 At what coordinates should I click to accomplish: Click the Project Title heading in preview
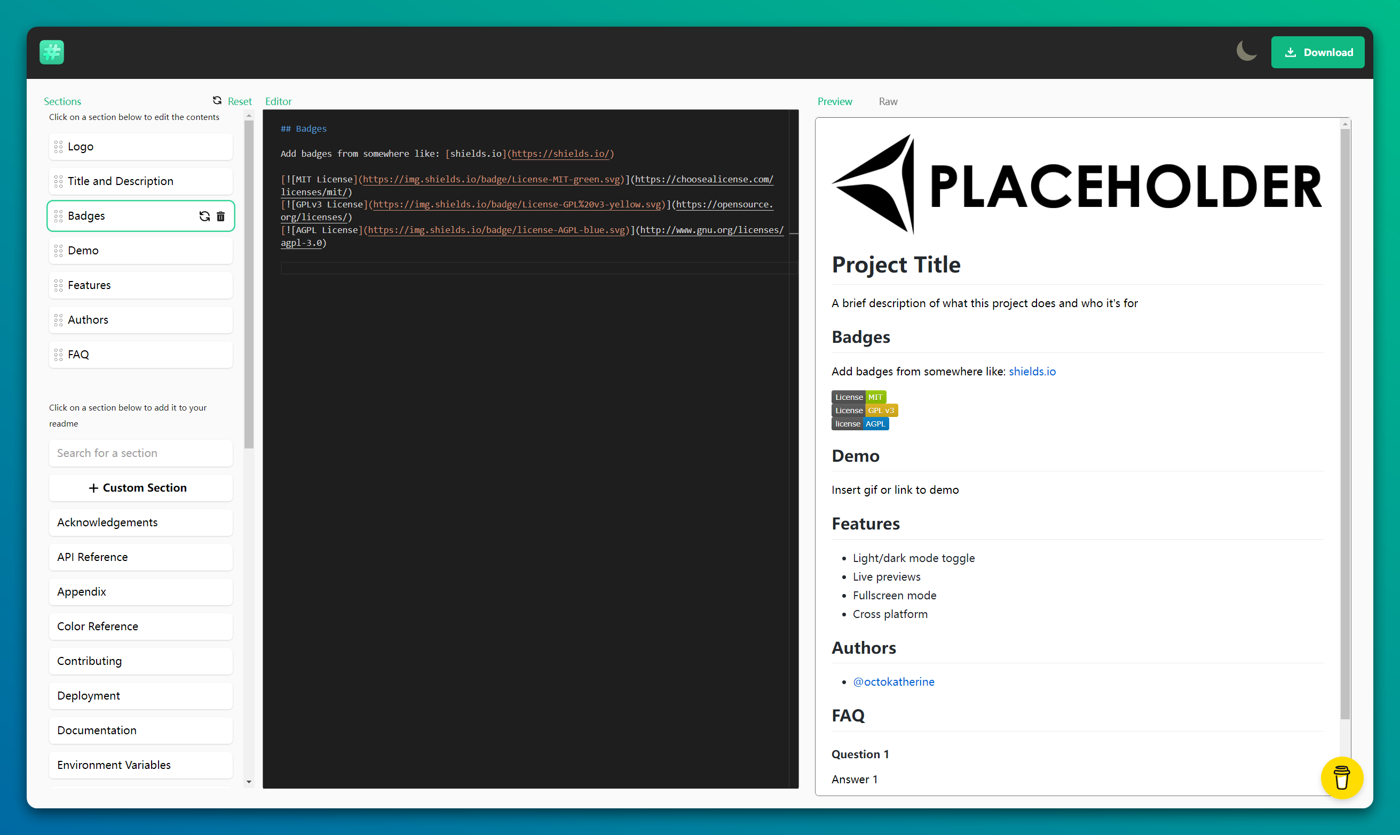(x=896, y=265)
